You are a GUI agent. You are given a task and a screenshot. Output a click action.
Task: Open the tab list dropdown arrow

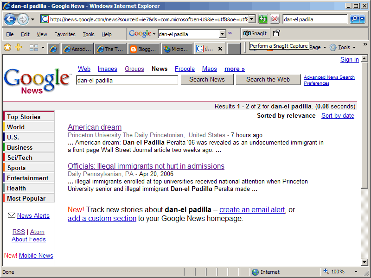43,48
